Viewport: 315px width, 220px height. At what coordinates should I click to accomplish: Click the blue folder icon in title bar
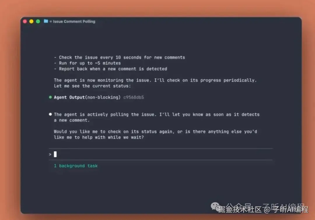coord(46,21)
